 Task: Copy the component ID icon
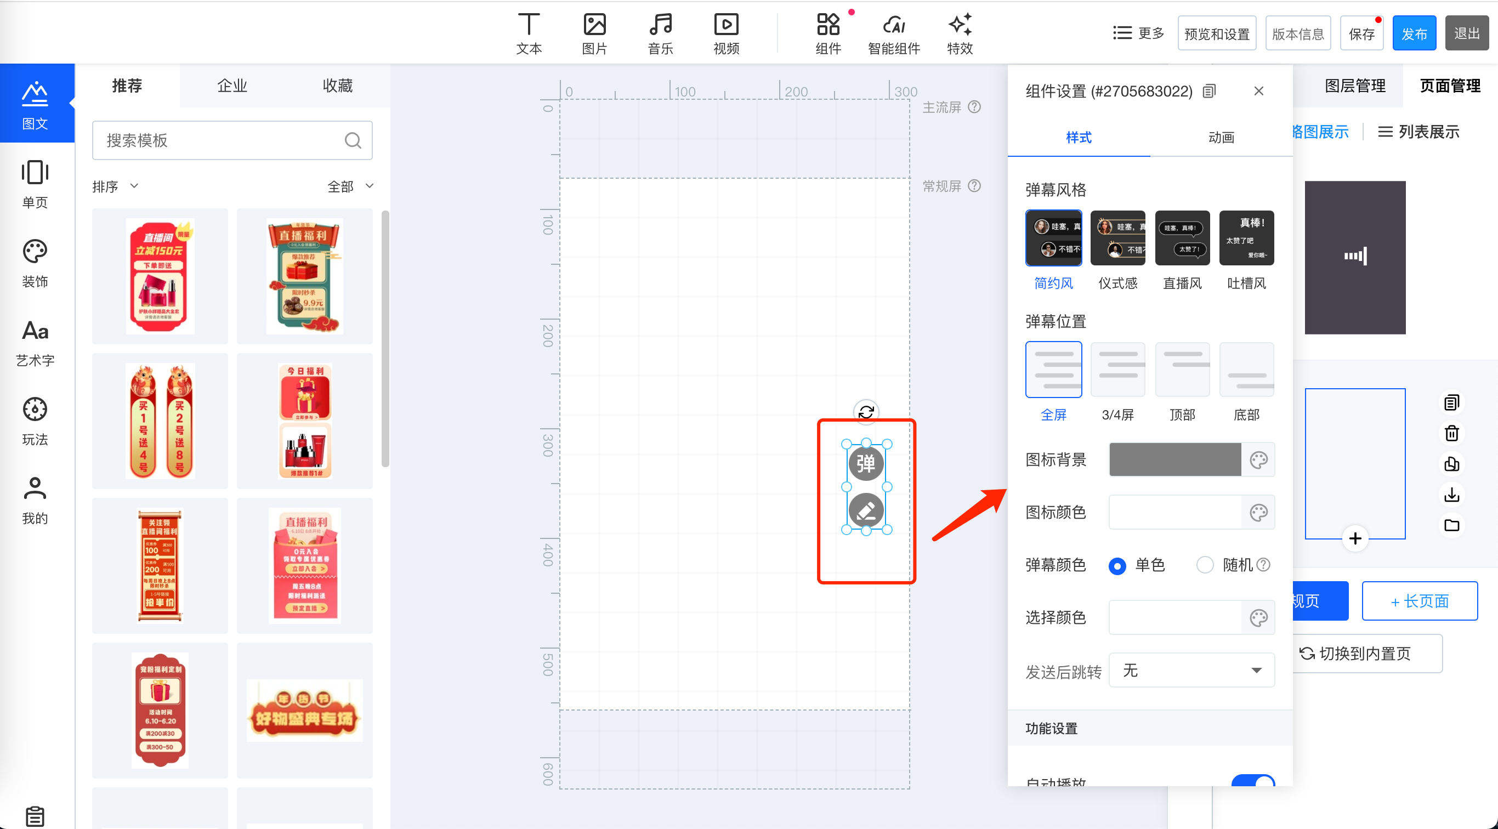tap(1210, 91)
